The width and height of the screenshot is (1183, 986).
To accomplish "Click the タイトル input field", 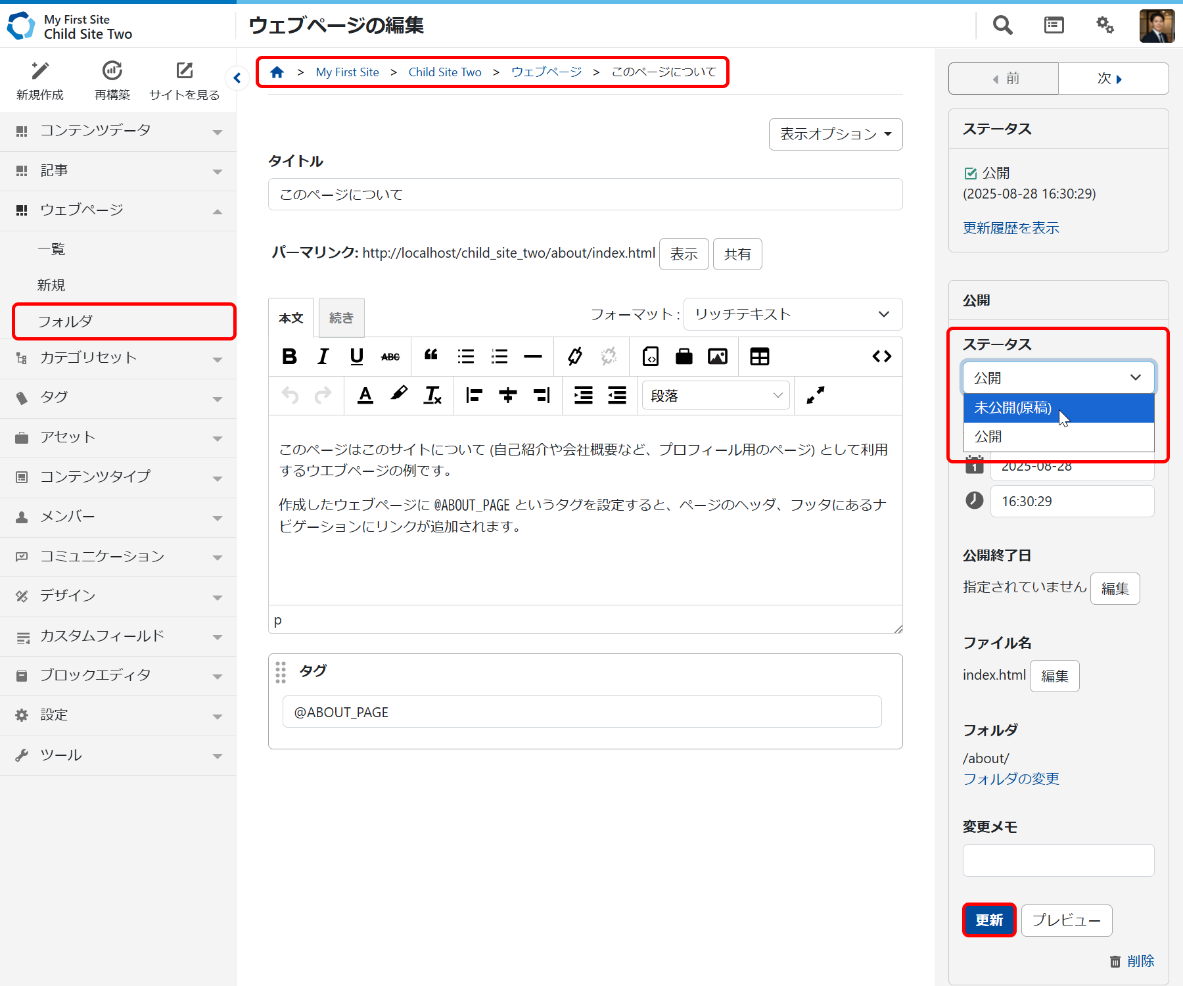I will (585, 195).
